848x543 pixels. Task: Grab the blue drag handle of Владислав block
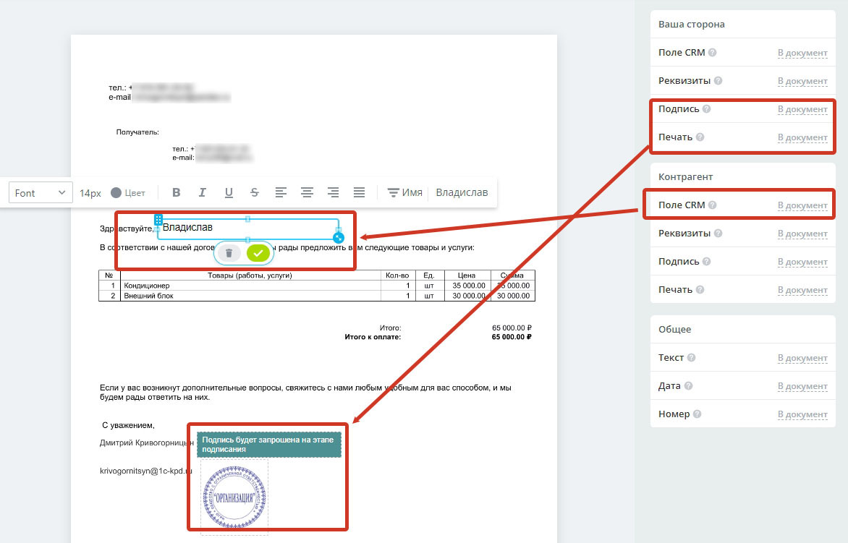pos(158,219)
